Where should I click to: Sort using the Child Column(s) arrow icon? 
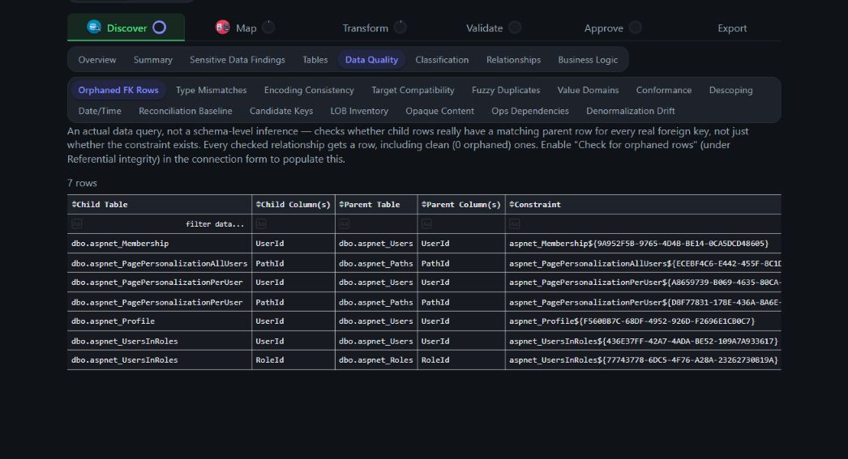pyautogui.click(x=259, y=204)
